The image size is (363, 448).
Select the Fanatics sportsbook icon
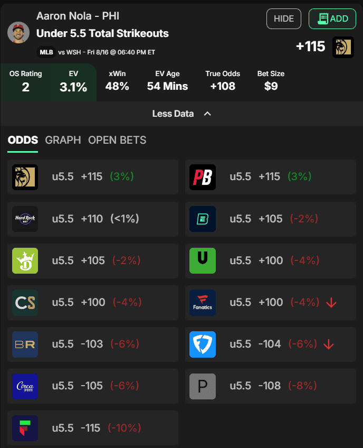203,303
